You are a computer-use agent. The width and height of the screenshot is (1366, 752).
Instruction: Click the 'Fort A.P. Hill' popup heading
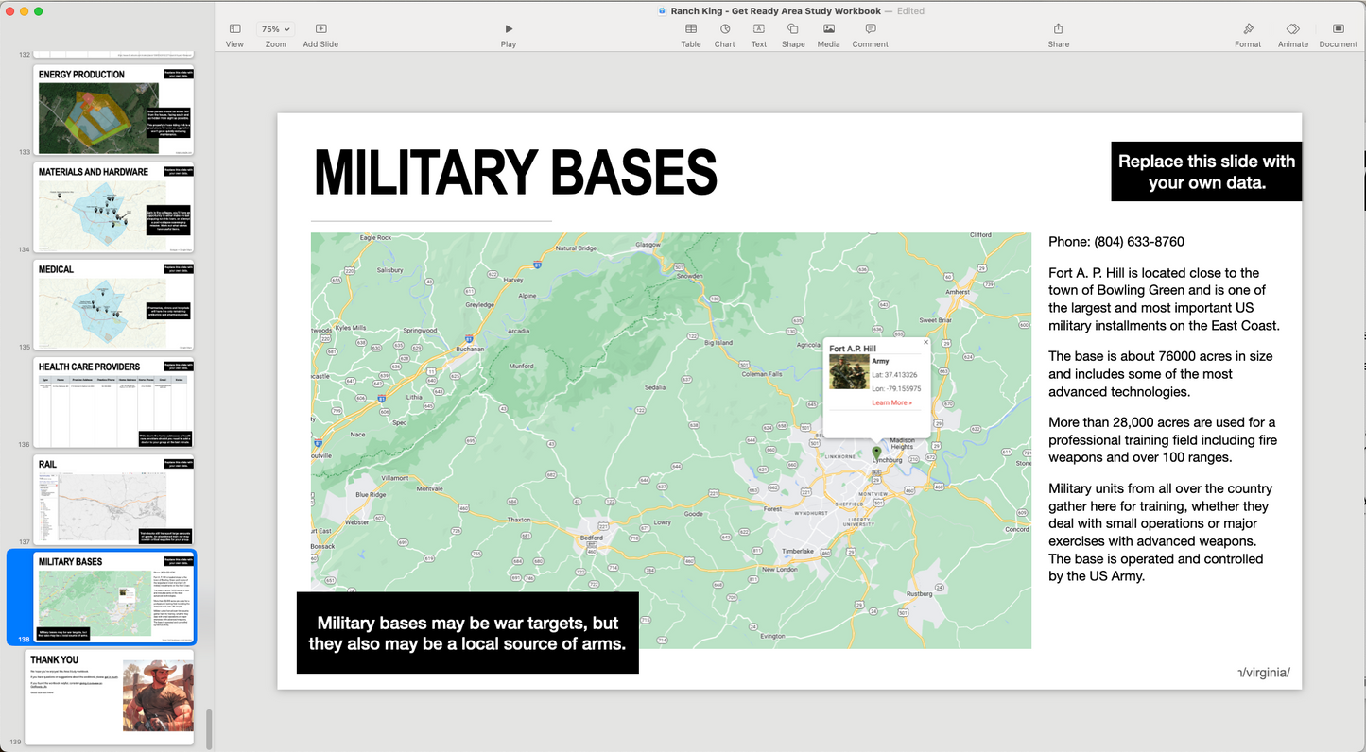(853, 349)
